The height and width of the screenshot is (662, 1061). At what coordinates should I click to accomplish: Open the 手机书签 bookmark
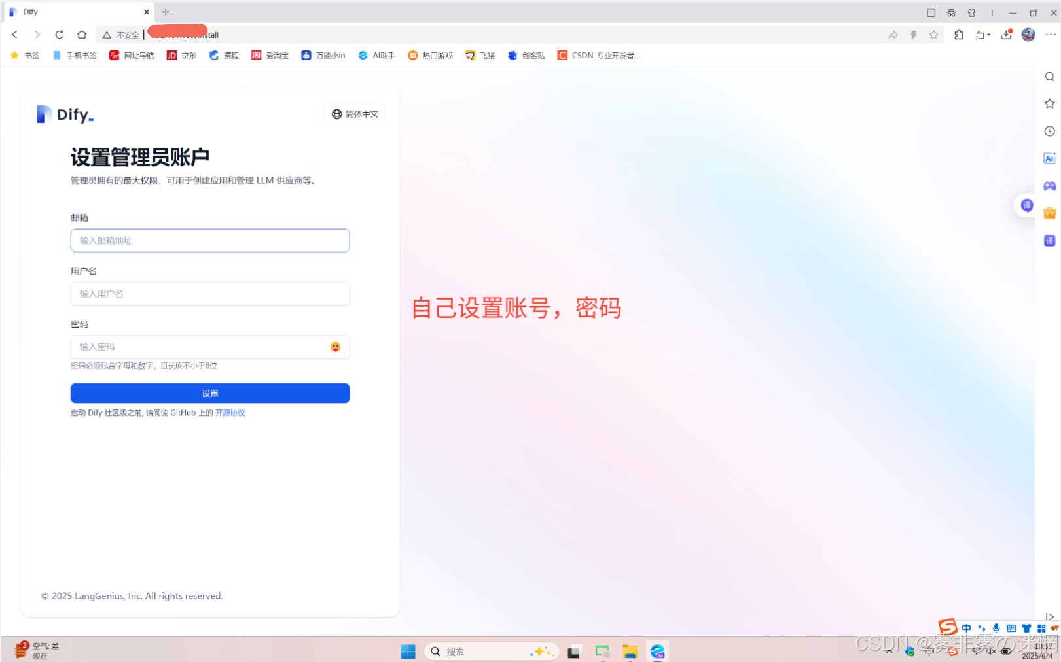click(75, 56)
